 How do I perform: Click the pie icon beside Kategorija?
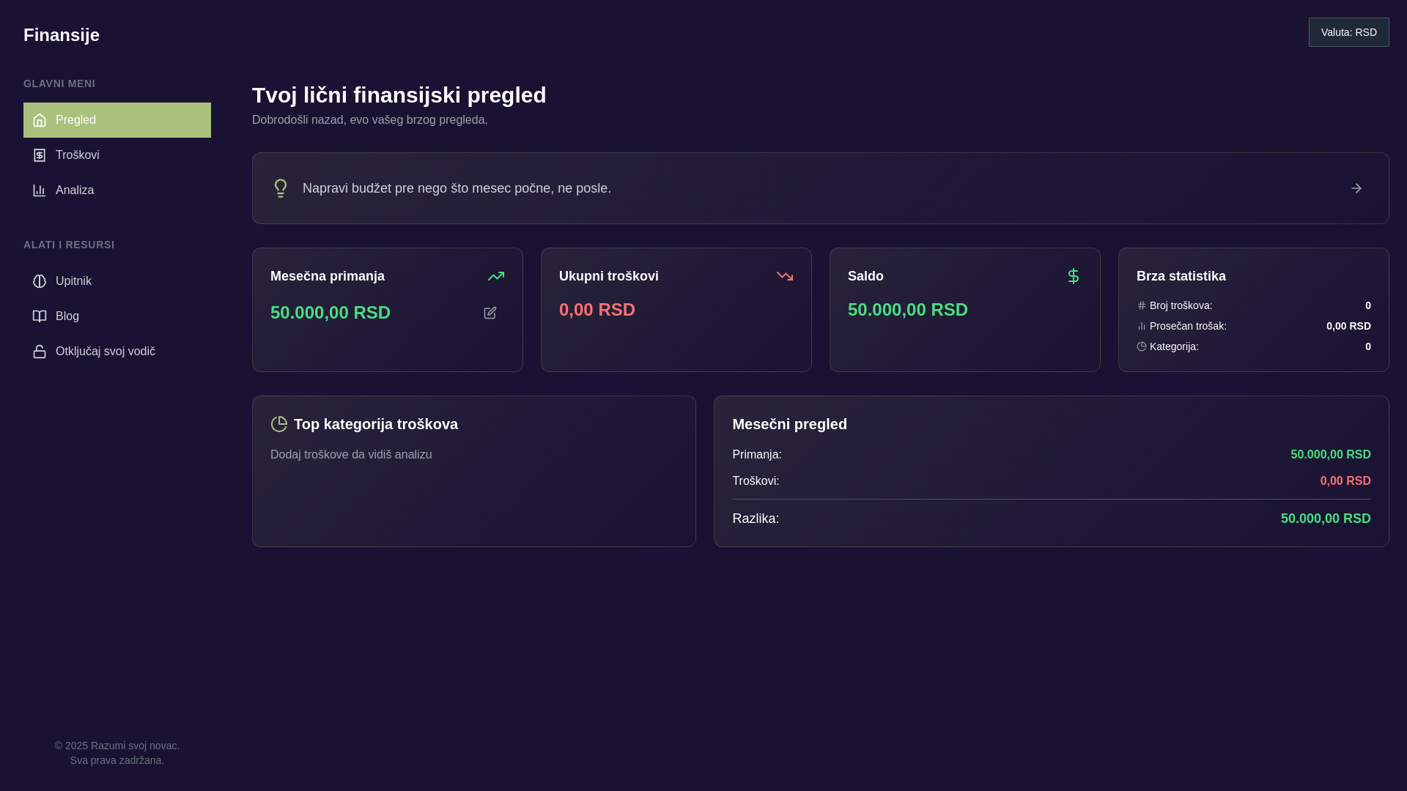(1142, 346)
